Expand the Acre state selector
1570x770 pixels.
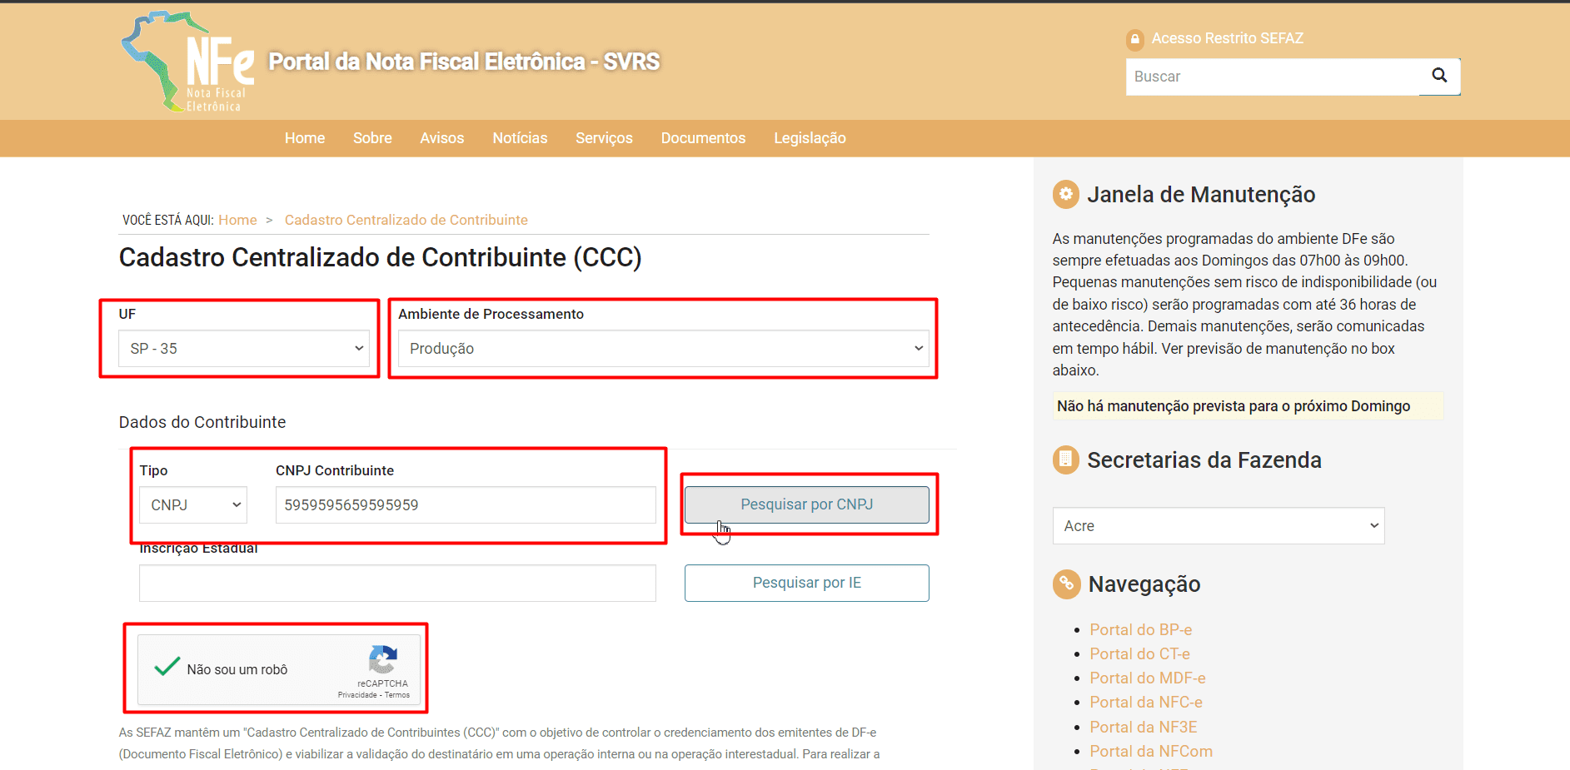(1218, 526)
